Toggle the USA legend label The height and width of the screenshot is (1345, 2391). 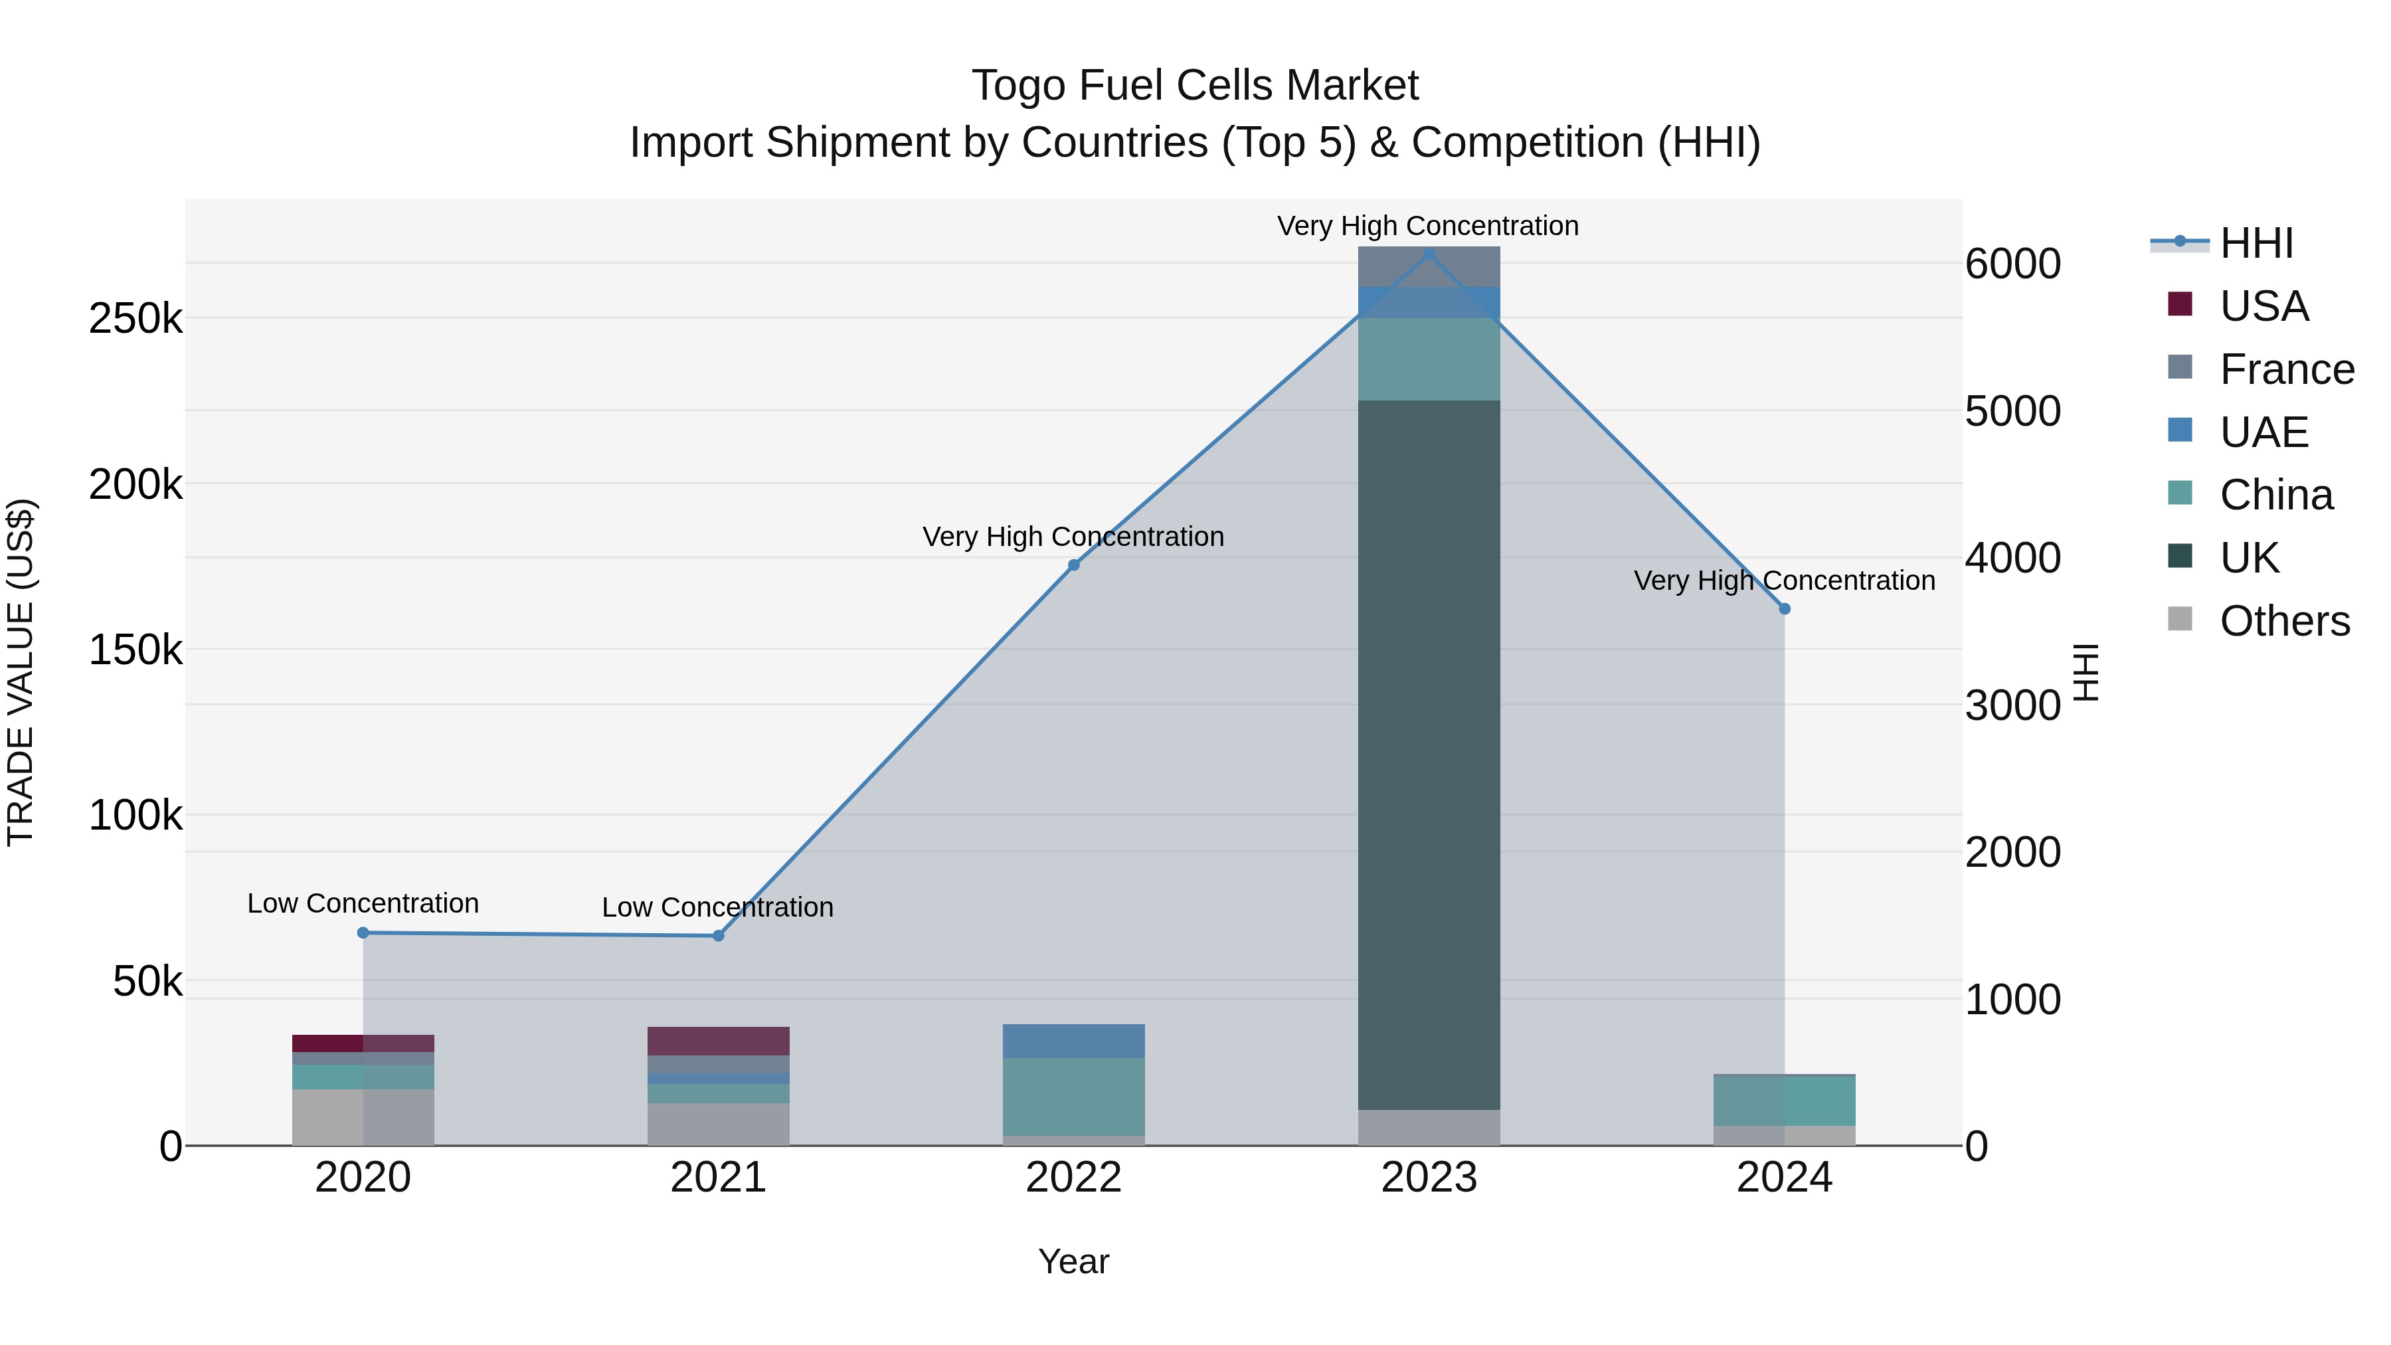pyautogui.click(x=2264, y=306)
